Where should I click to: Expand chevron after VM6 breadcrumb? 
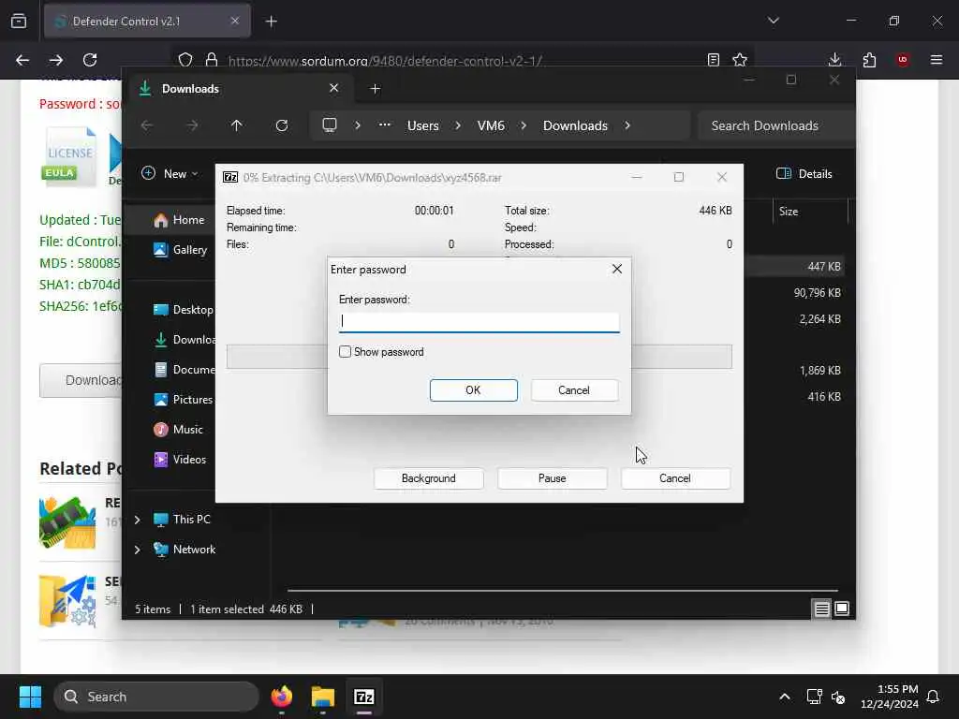[x=524, y=125]
